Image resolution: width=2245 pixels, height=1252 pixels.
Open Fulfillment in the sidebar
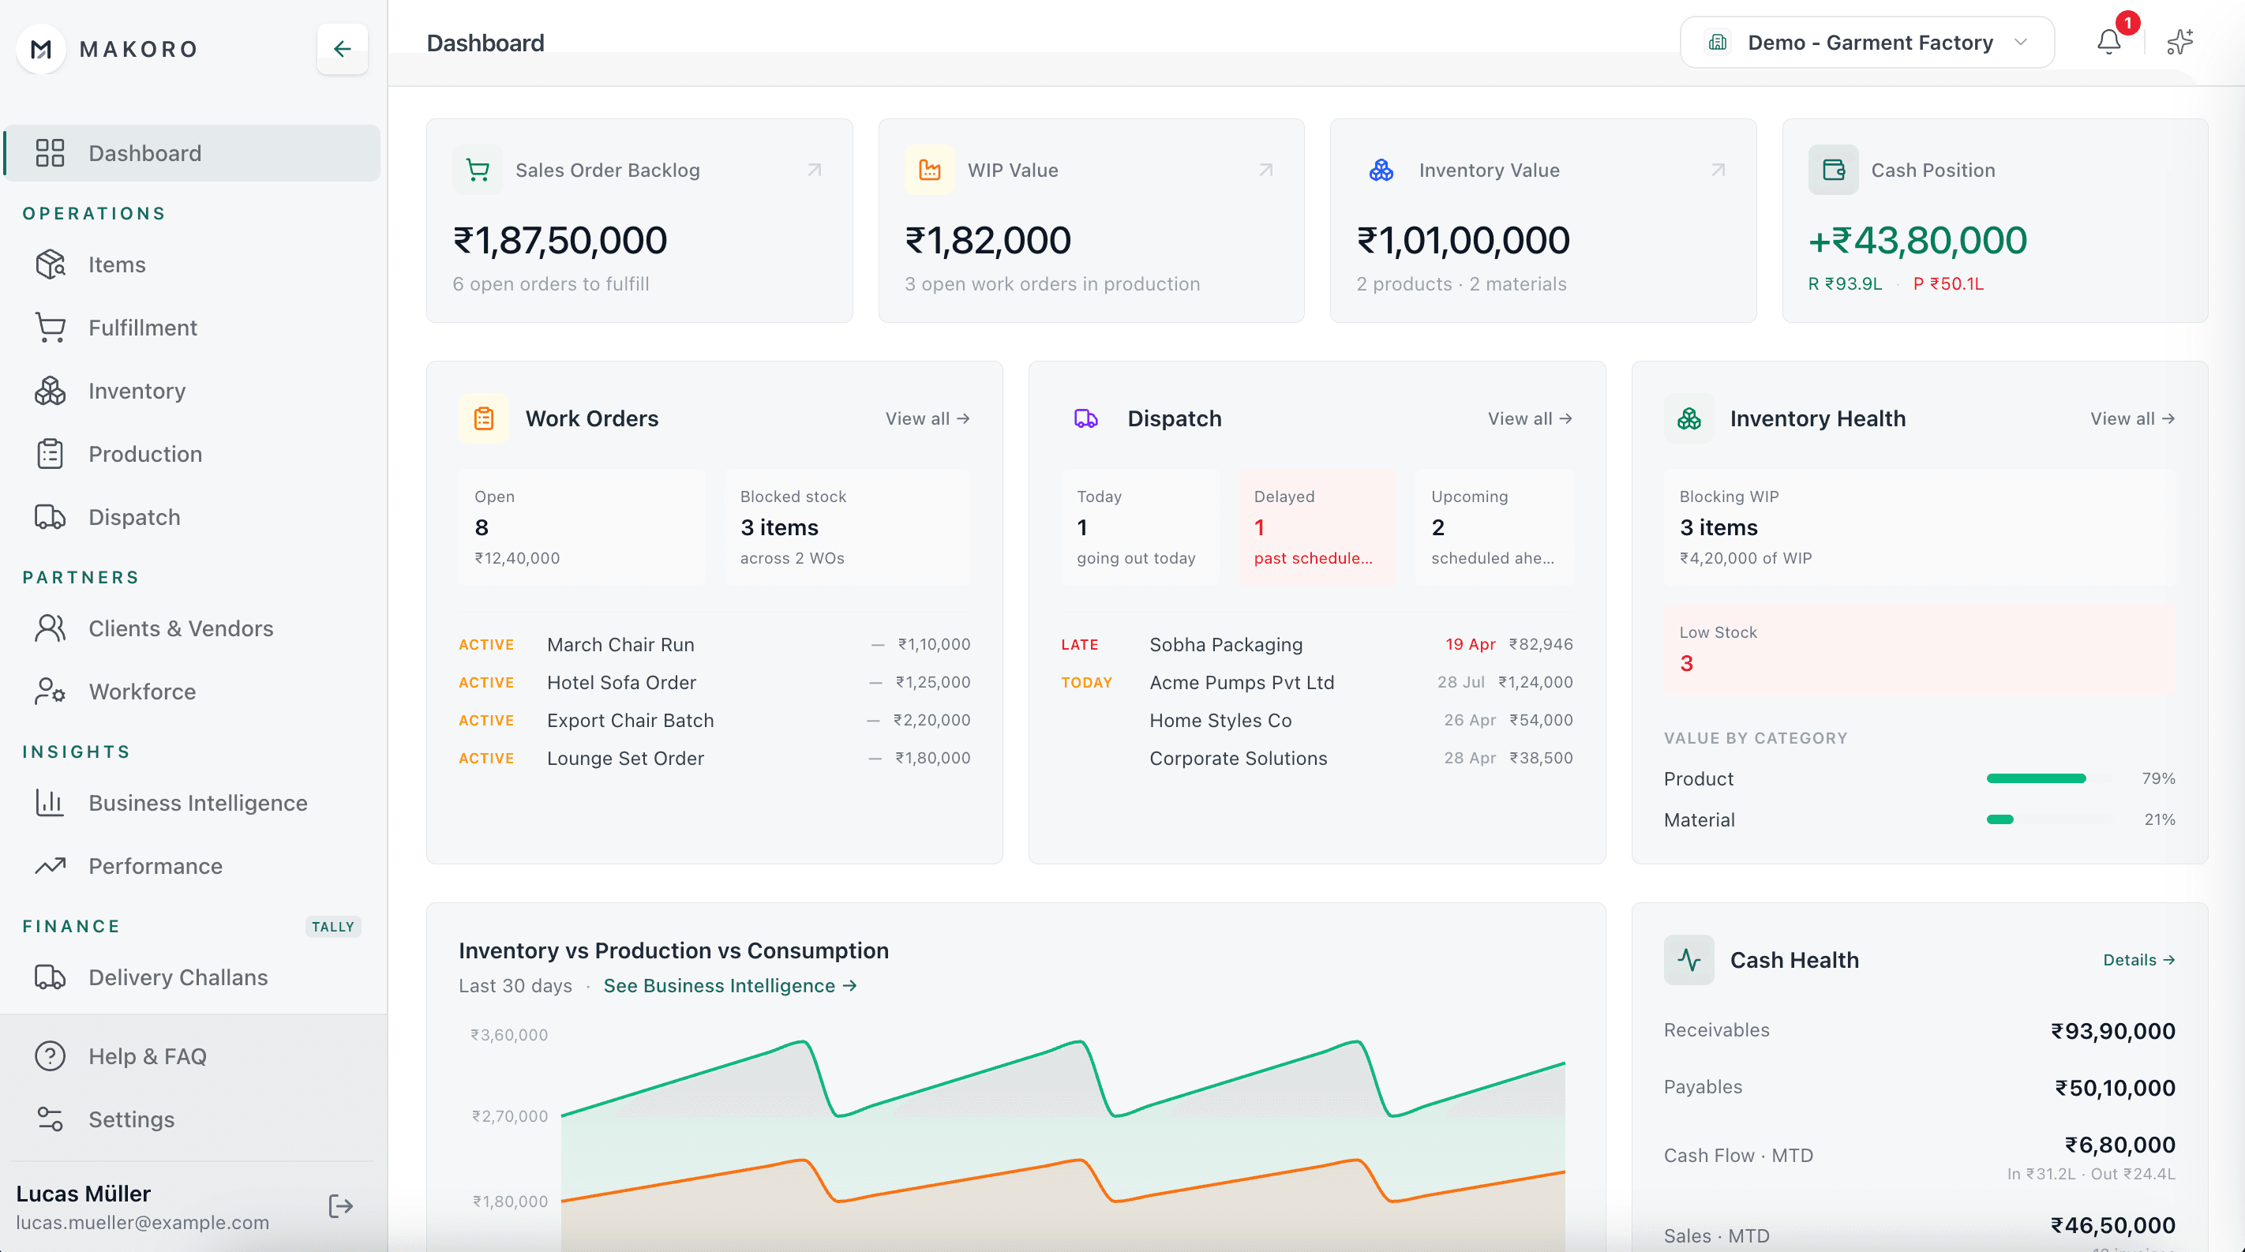[193, 328]
